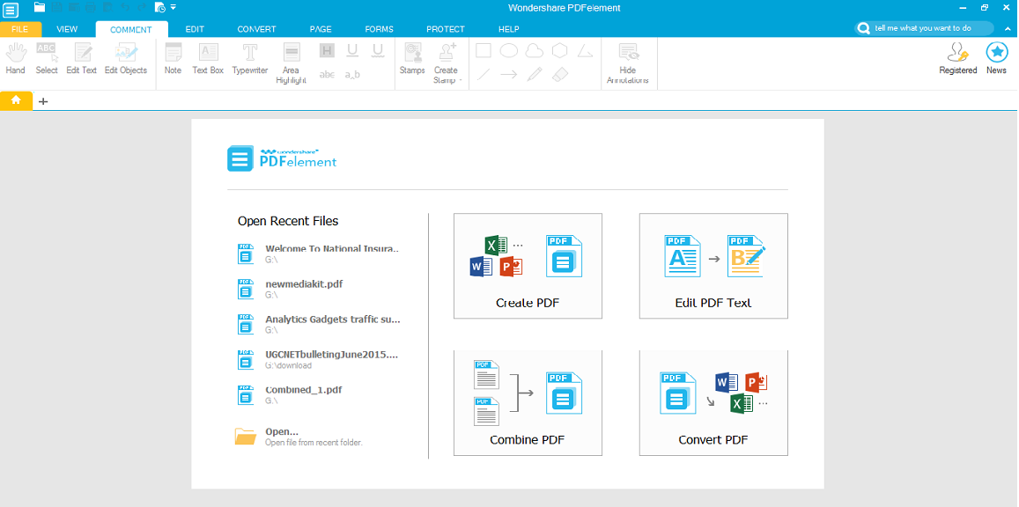Click Open... file from recent folder
This screenshot has height=507, width=1019.
(299, 437)
